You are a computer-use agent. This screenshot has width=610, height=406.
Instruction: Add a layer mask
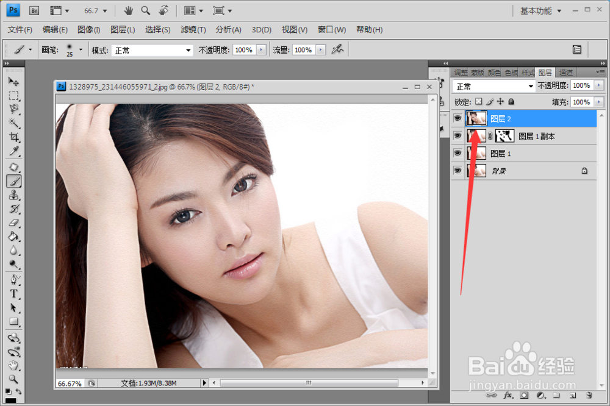pyautogui.click(x=525, y=396)
